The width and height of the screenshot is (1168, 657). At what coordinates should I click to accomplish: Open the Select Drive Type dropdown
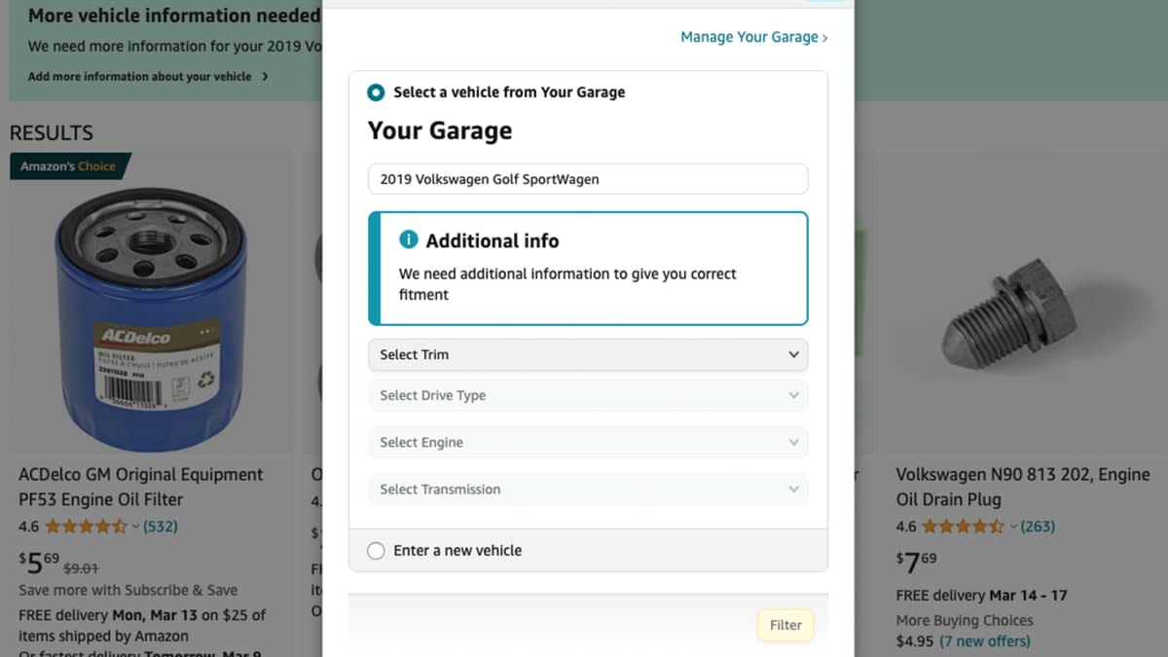tap(587, 395)
